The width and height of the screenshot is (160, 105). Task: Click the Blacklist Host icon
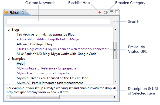[100, 12]
